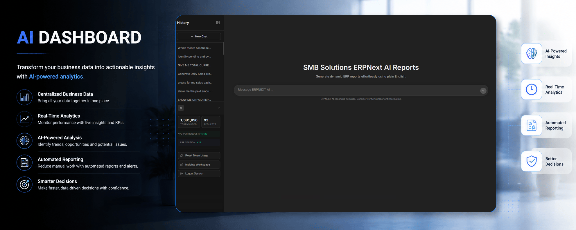Click 'SMB Solutions ERPNext AI Reports' heading
The image size is (576, 230).
pyautogui.click(x=361, y=67)
